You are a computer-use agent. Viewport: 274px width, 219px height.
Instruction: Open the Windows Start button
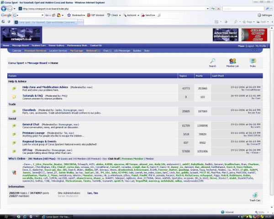(6, 217)
